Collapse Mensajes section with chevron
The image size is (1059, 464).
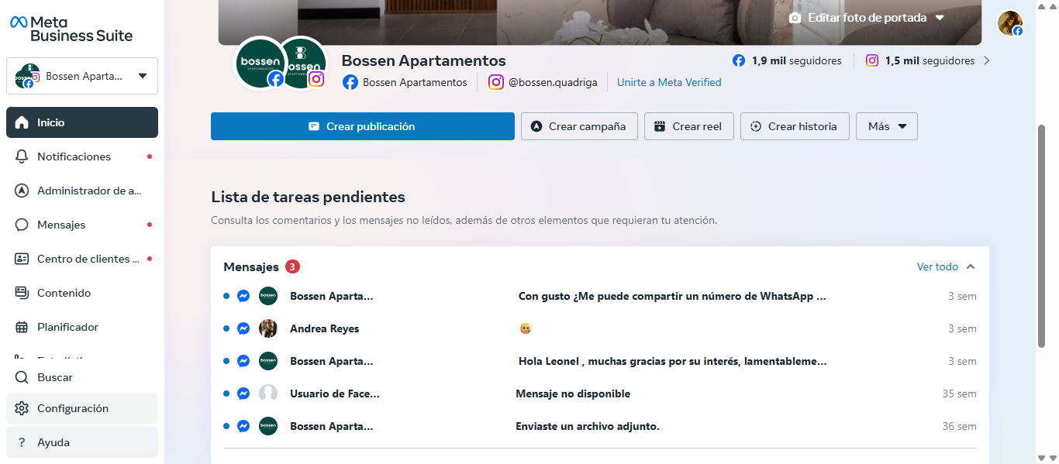point(971,266)
